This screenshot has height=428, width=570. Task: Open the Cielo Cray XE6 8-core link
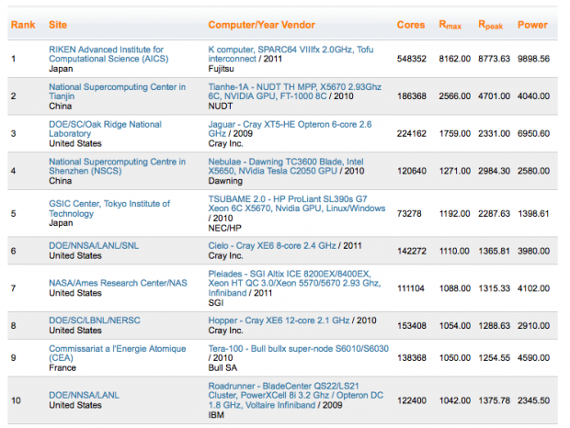click(272, 246)
